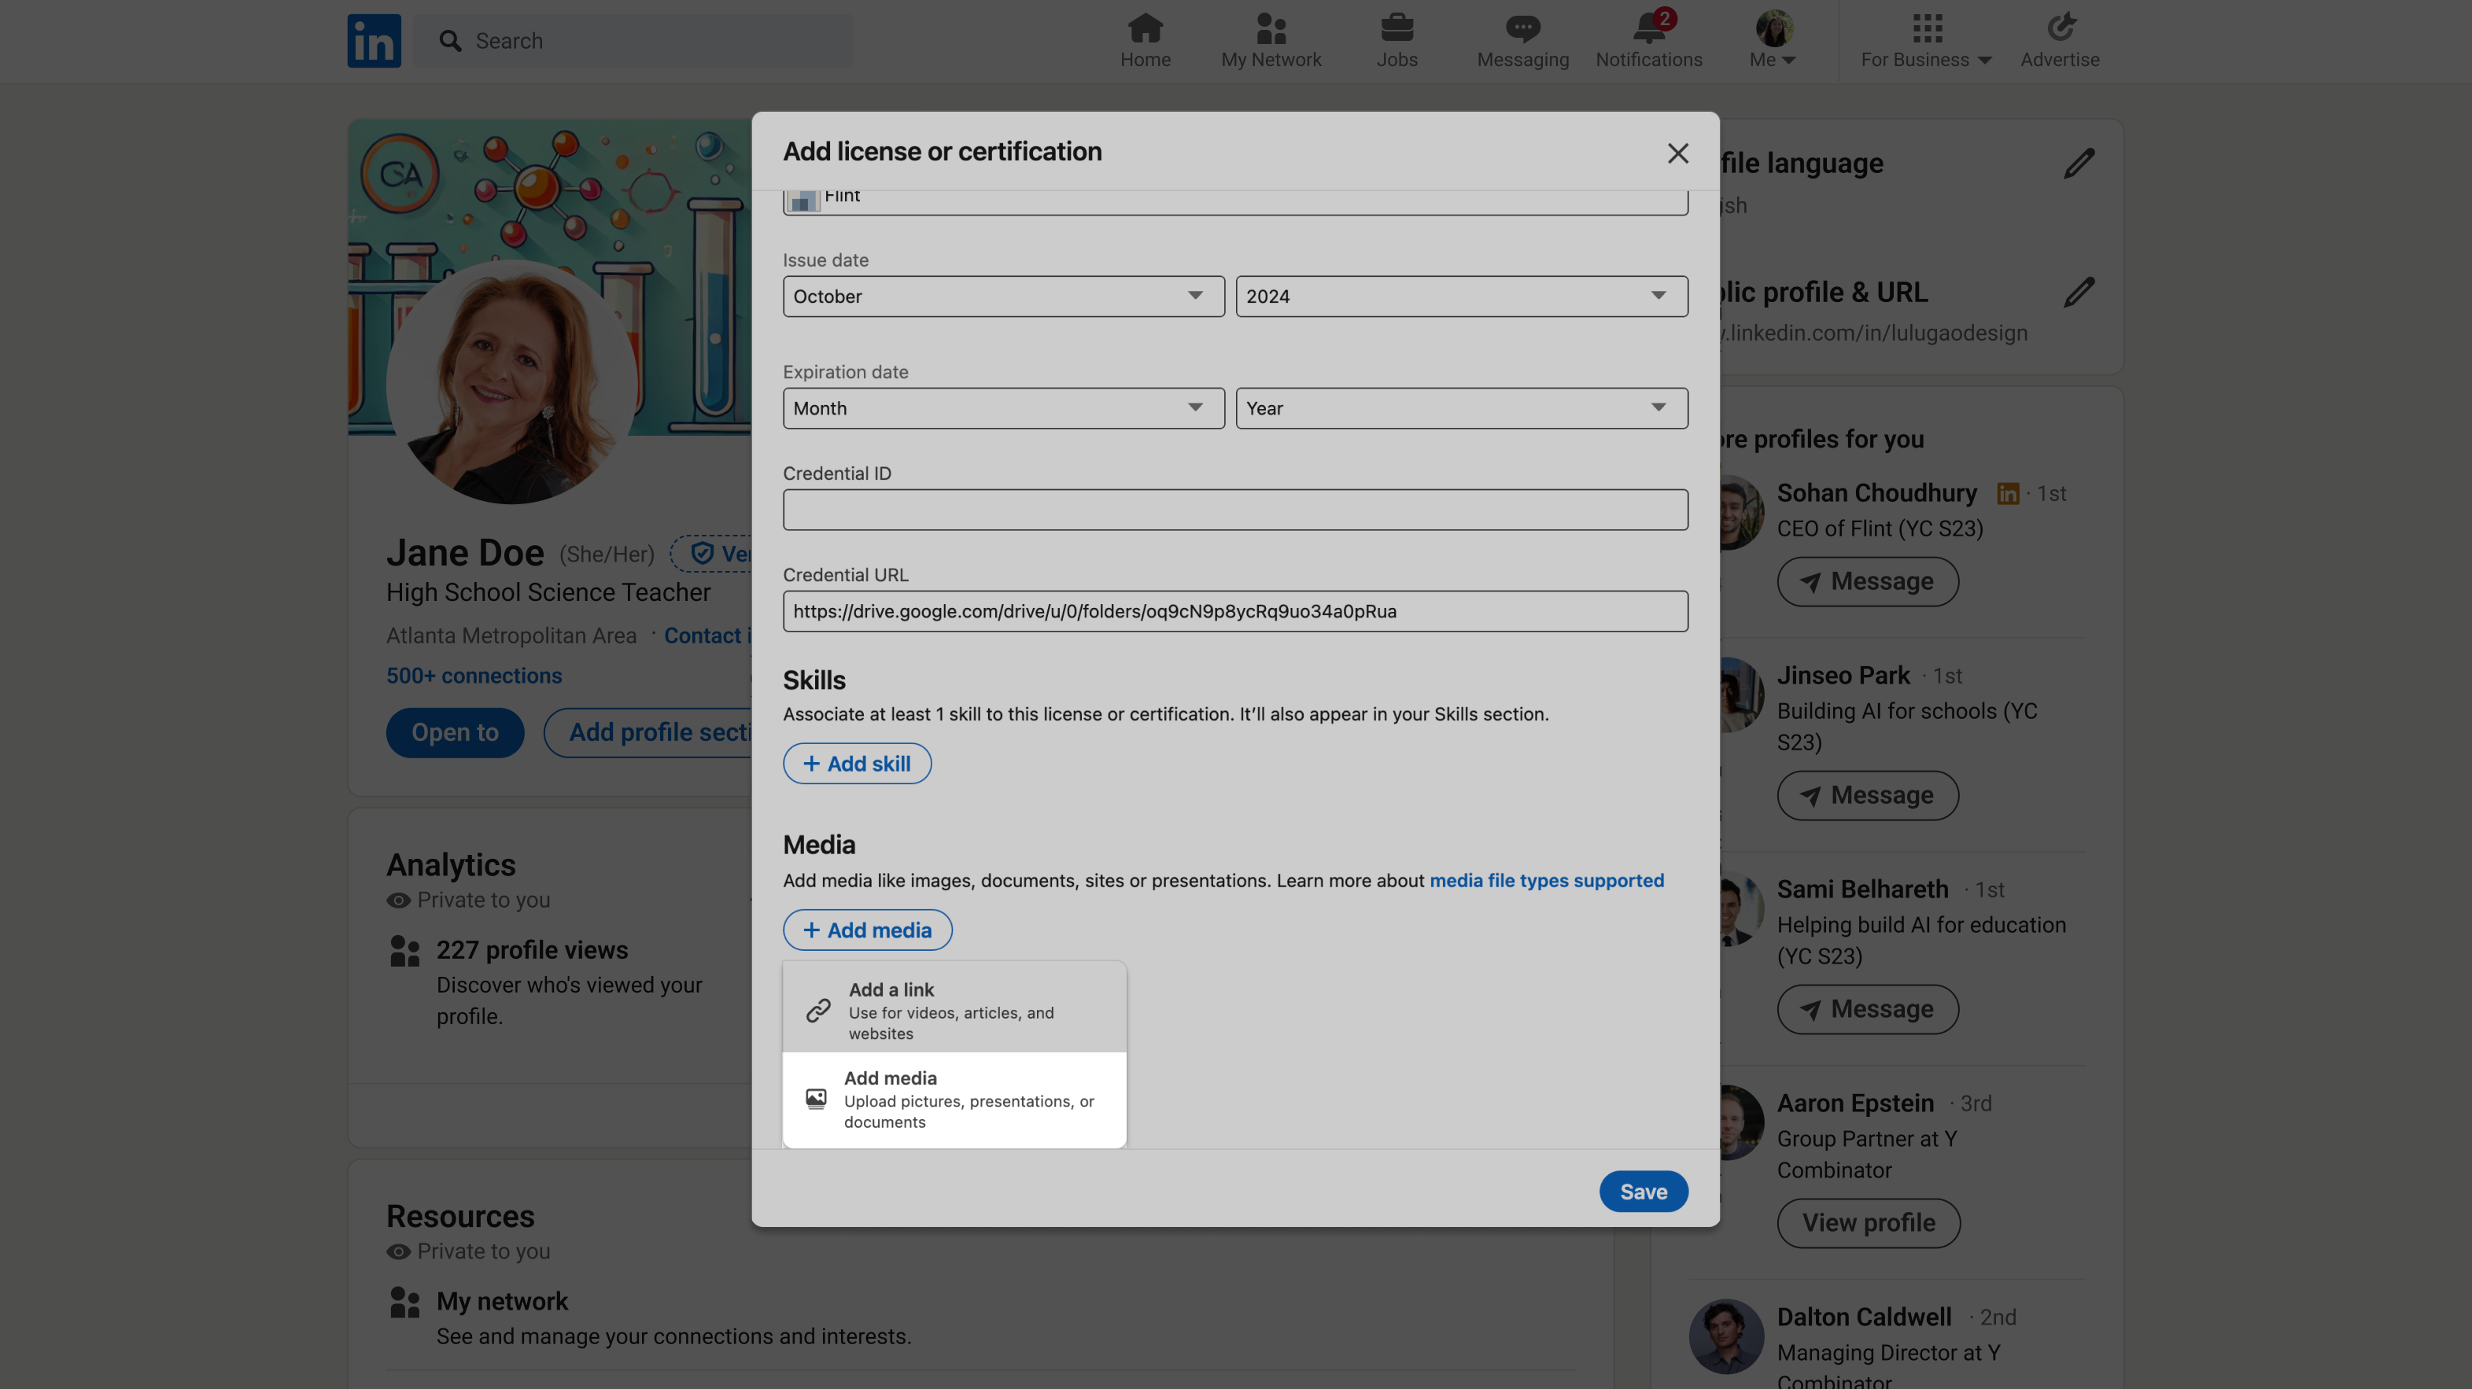
Task: Open the LinkedIn logo home icon
Action: [x=374, y=40]
